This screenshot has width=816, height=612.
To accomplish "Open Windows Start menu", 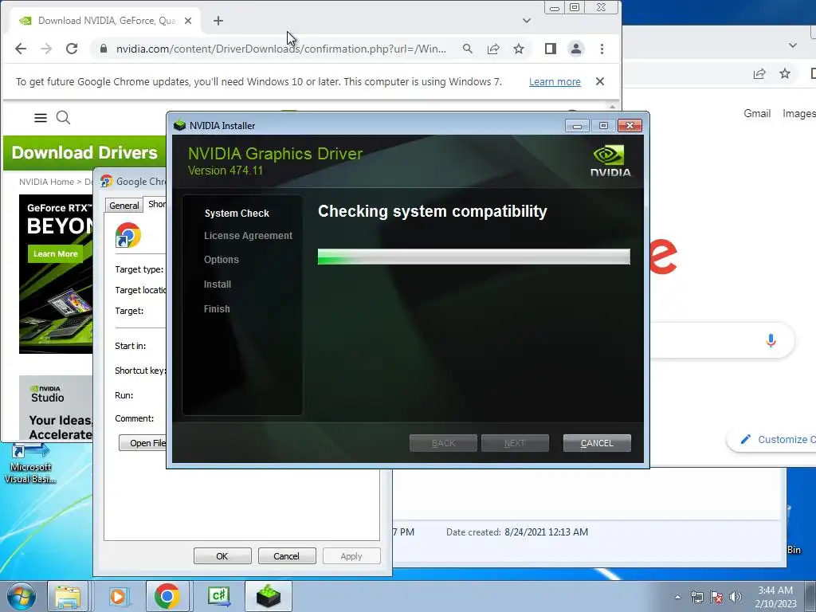I will pos(21,596).
